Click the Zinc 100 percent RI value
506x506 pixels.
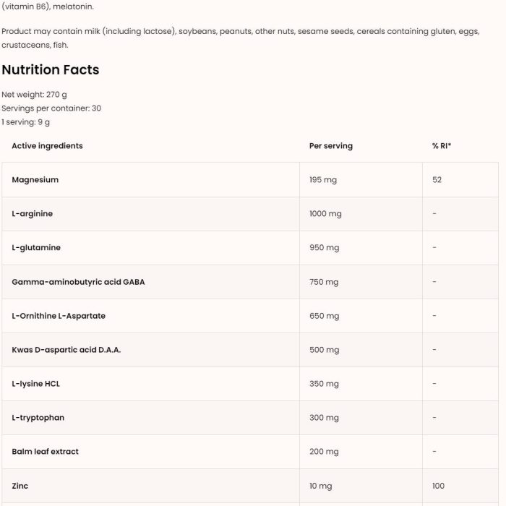(x=438, y=486)
